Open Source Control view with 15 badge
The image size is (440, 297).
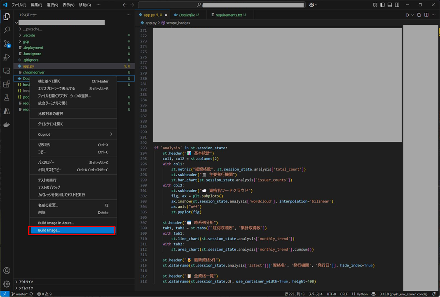click(7, 44)
